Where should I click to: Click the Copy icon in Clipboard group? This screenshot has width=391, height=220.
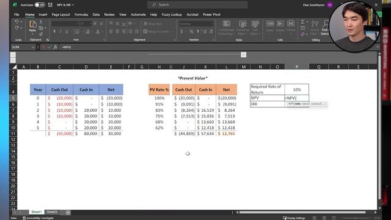pos(41,28)
